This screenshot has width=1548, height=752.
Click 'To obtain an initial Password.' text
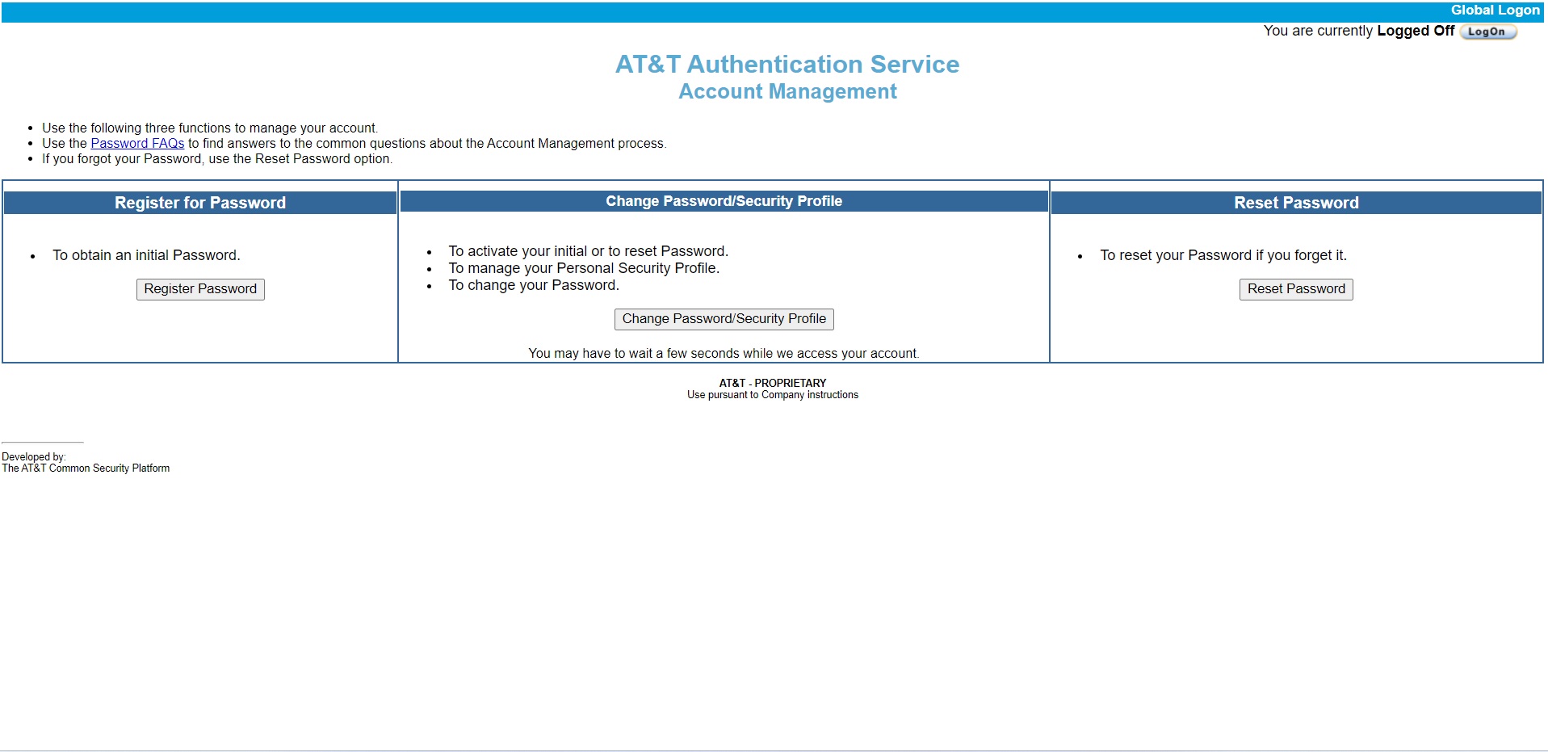click(146, 255)
